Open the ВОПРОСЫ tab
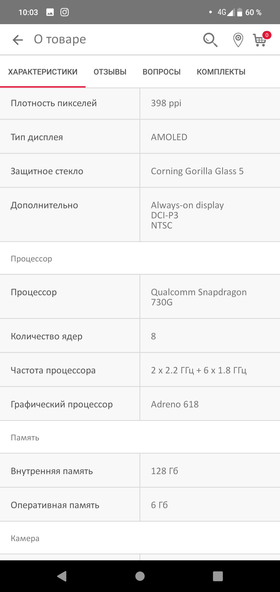Viewport: 280px width, 592px height. coord(162,72)
